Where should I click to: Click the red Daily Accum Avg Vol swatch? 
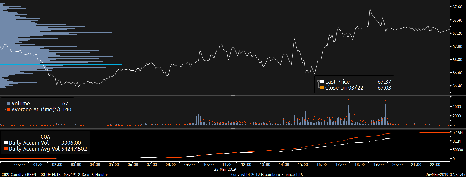click(6, 149)
